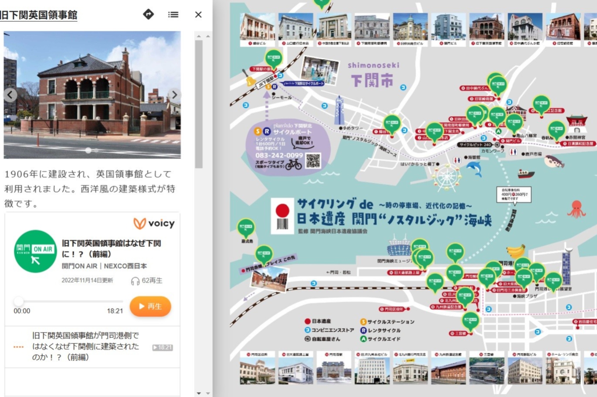Show the previous photo in the carousel
Image resolution: width=597 pixels, height=397 pixels.
tap(10, 95)
